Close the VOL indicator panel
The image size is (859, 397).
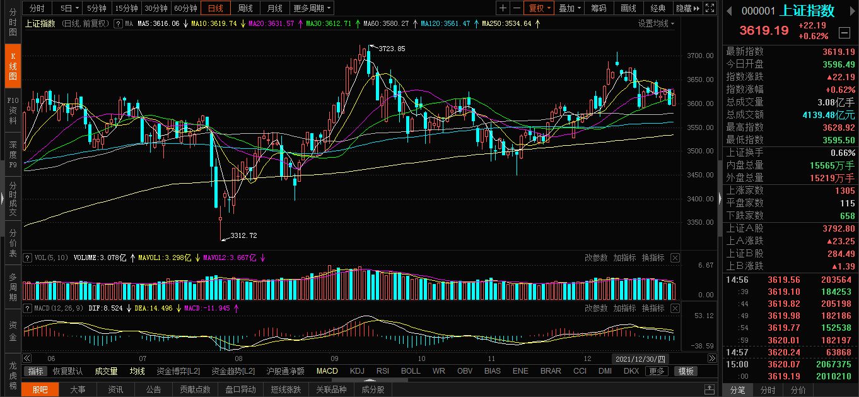[x=675, y=258]
